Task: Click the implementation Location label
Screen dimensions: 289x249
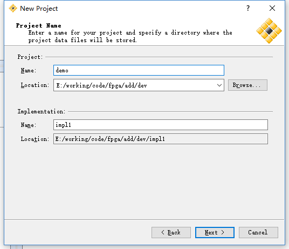Action: pos(35,139)
